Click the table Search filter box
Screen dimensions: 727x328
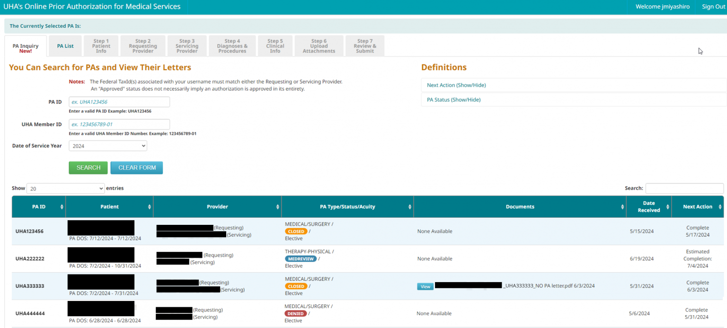(684, 188)
